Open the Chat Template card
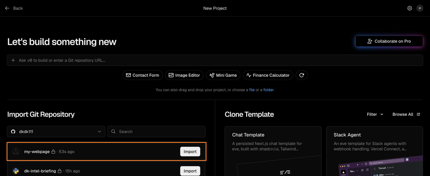430x176 pixels. click(x=273, y=151)
